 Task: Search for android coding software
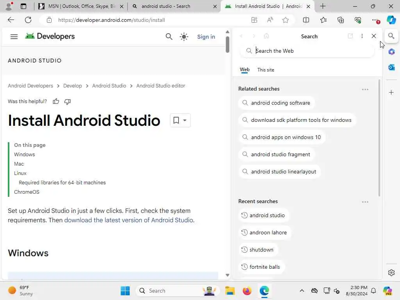pos(277,103)
